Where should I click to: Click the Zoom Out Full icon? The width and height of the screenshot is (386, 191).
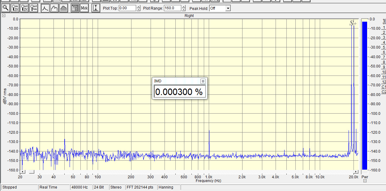tap(34, 8)
